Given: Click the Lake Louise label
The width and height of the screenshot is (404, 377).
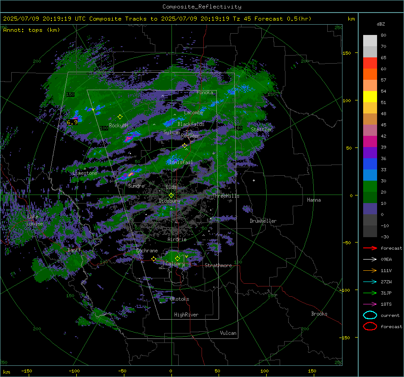Looking at the screenshot, I should click(35, 220).
